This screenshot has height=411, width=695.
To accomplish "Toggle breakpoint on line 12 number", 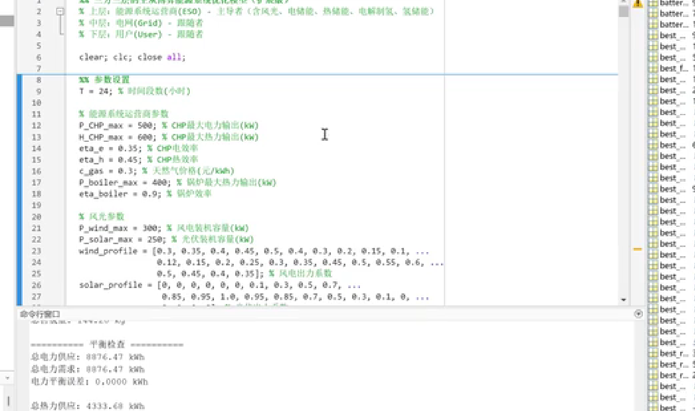I will pos(36,125).
